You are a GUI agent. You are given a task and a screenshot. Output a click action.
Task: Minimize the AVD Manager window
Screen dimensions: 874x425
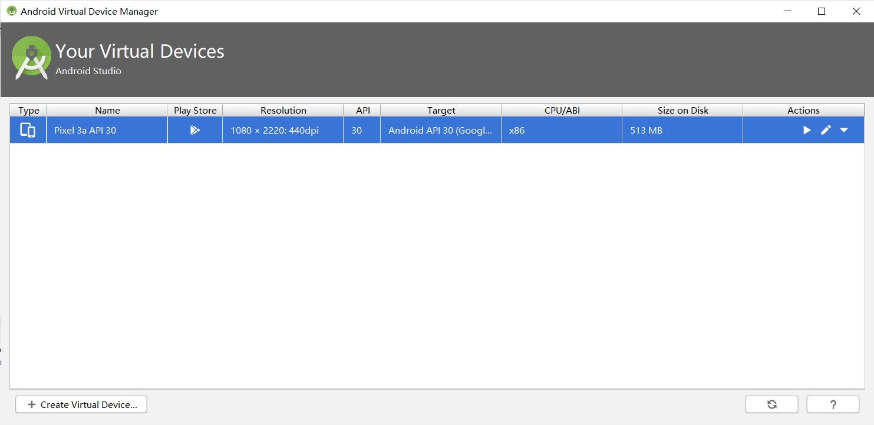point(787,11)
